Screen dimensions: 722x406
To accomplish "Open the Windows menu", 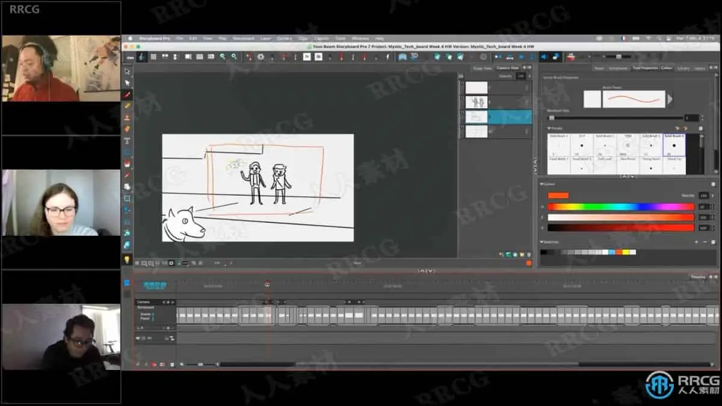I will [x=360, y=38].
